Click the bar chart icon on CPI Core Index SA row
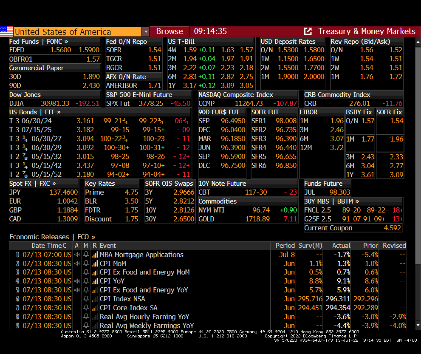This screenshot has width=421, height=354. [95, 308]
